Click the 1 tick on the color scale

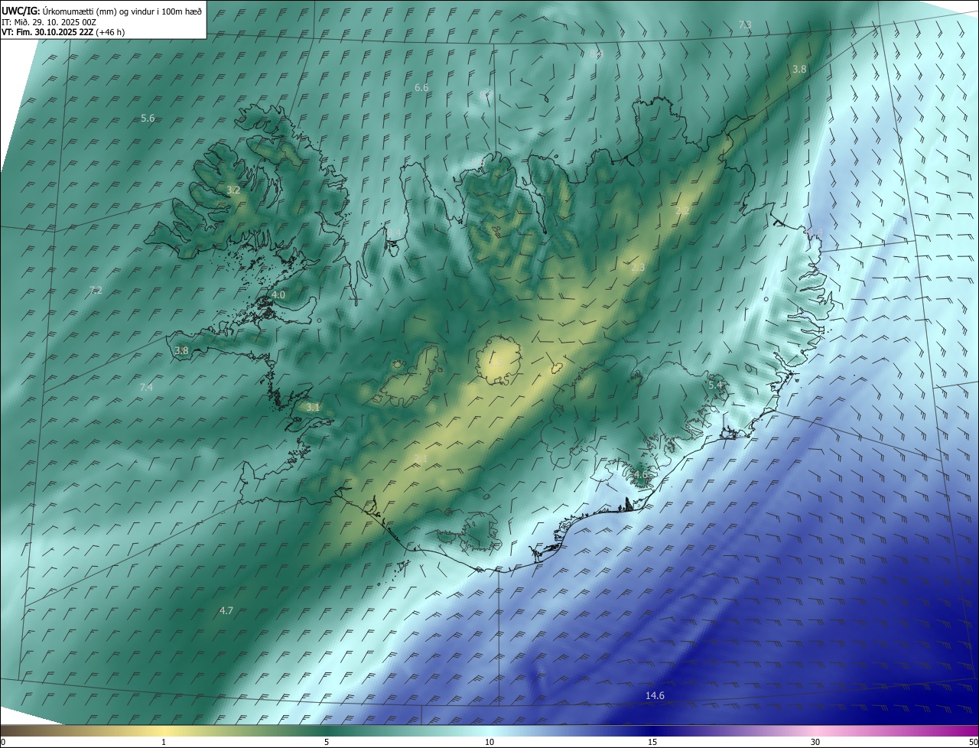[x=164, y=742]
